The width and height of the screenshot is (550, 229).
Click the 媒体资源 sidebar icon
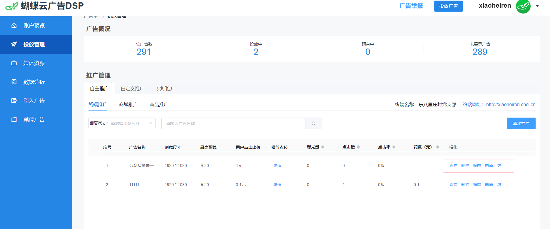coord(14,63)
